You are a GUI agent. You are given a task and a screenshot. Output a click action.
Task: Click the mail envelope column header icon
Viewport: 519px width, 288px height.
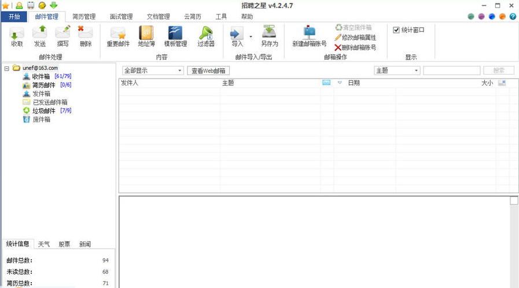coord(326,83)
